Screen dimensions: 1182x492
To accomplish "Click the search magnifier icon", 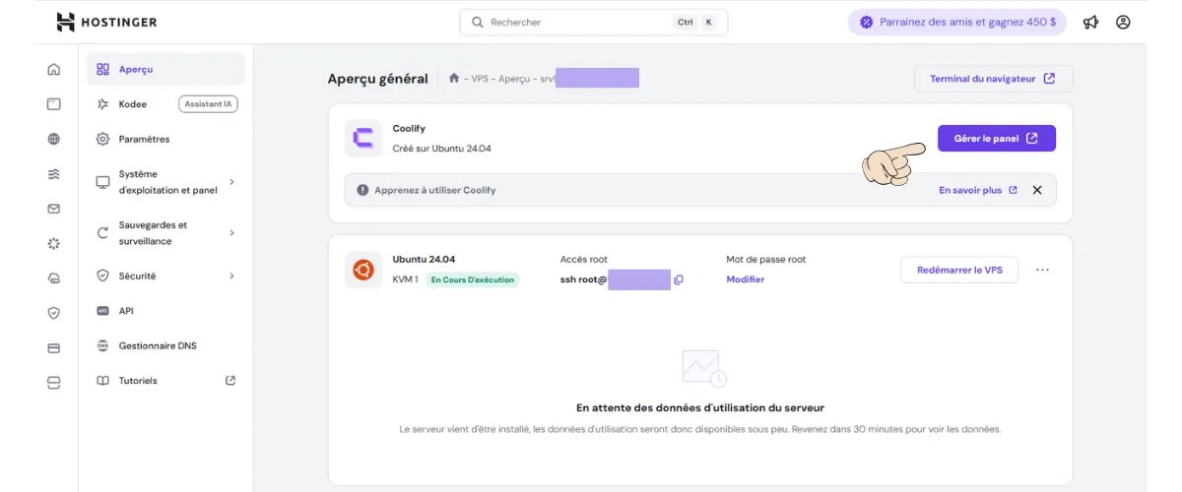I will pos(478,22).
